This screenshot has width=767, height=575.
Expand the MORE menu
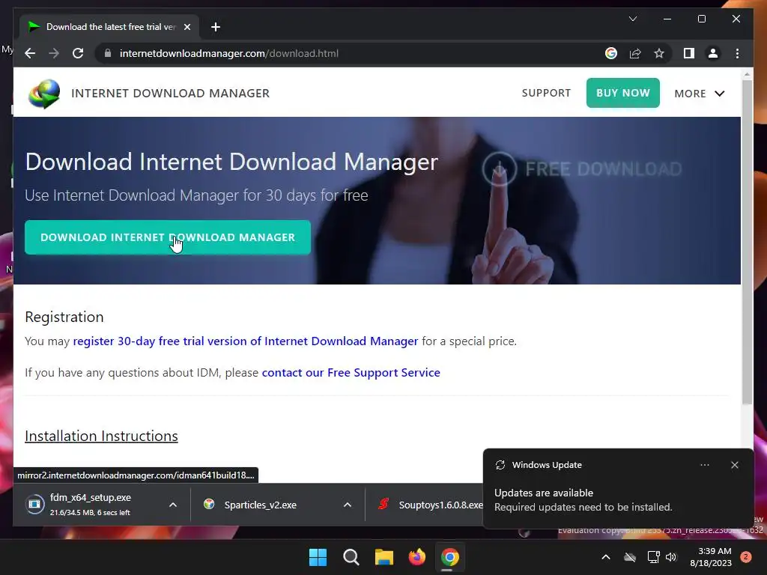[x=700, y=94]
